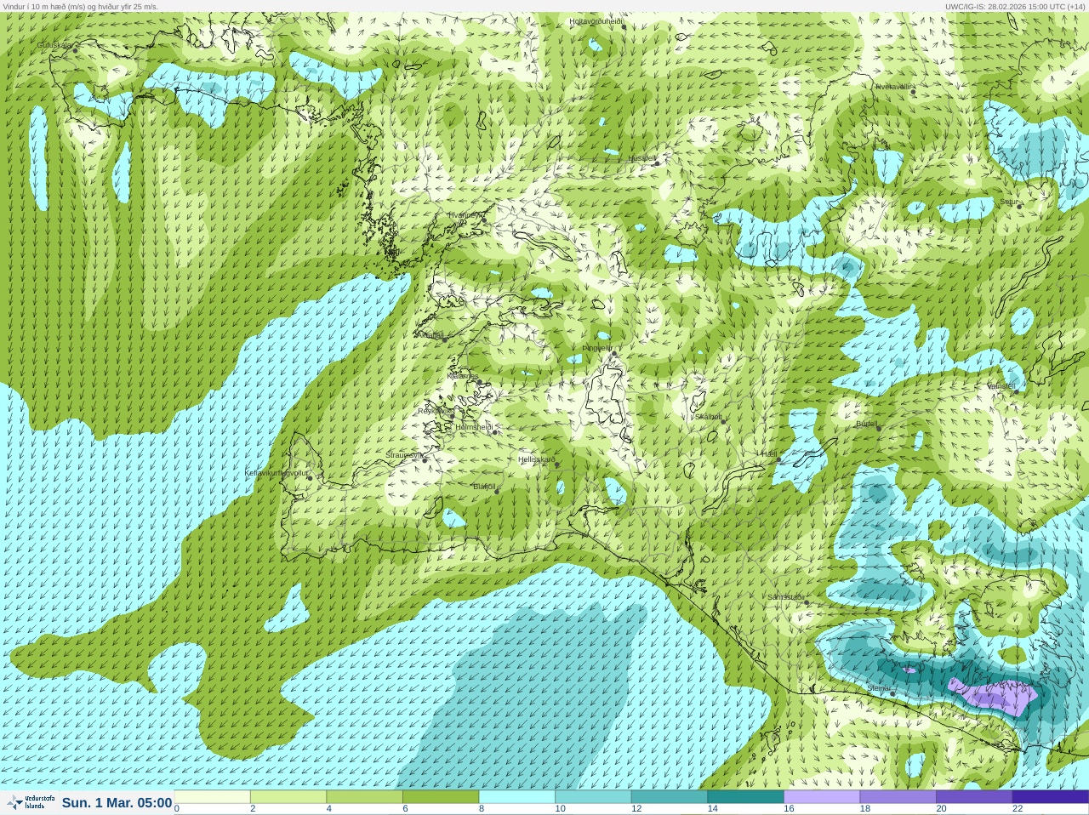The height and width of the screenshot is (815, 1089).
Task: Click the wind map title text at the top
Action: pyautogui.click(x=80, y=6)
